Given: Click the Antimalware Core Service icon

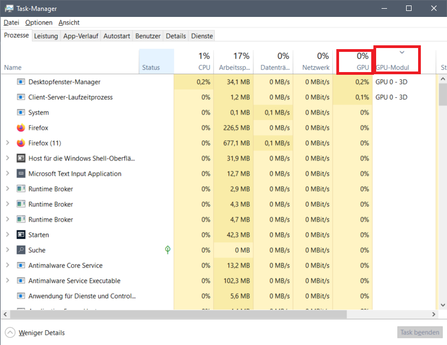Looking at the screenshot, I should [21, 265].
